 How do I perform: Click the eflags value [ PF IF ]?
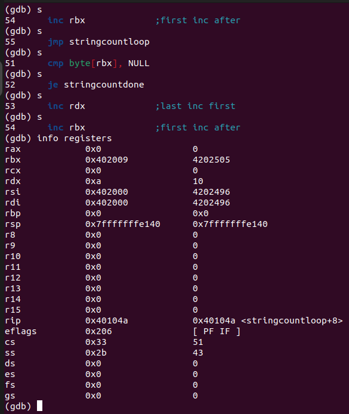(x=217, y=331)
